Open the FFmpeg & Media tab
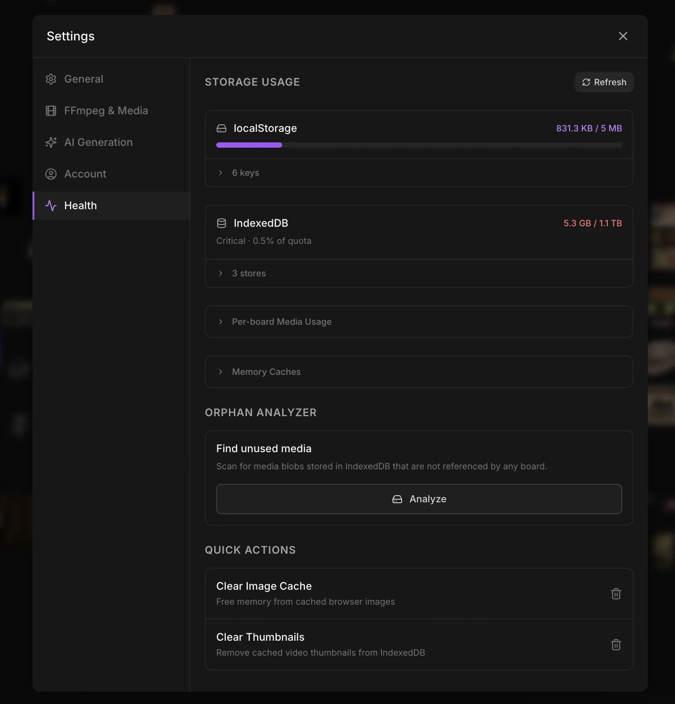The width and height of the screenshot is (675, 704). [x=106, y=111]
